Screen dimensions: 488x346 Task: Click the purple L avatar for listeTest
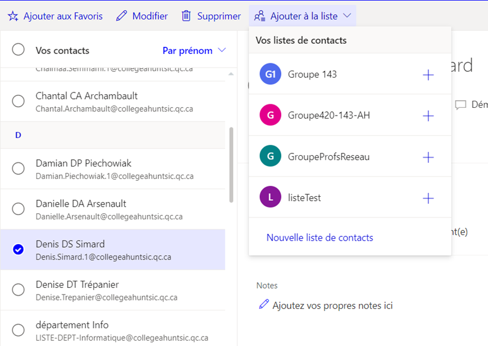270,198
